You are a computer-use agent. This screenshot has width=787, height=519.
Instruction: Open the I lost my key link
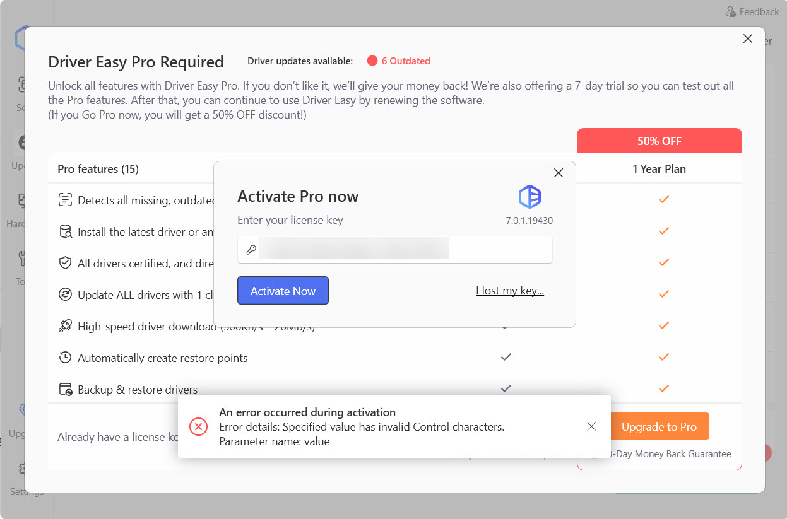pos(510,291)
